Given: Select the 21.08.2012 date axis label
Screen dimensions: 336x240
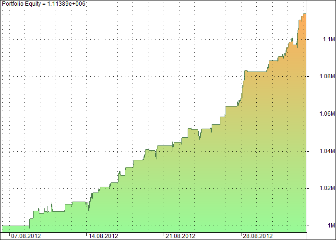Looking at the screenshot, I should pos(180,236).
